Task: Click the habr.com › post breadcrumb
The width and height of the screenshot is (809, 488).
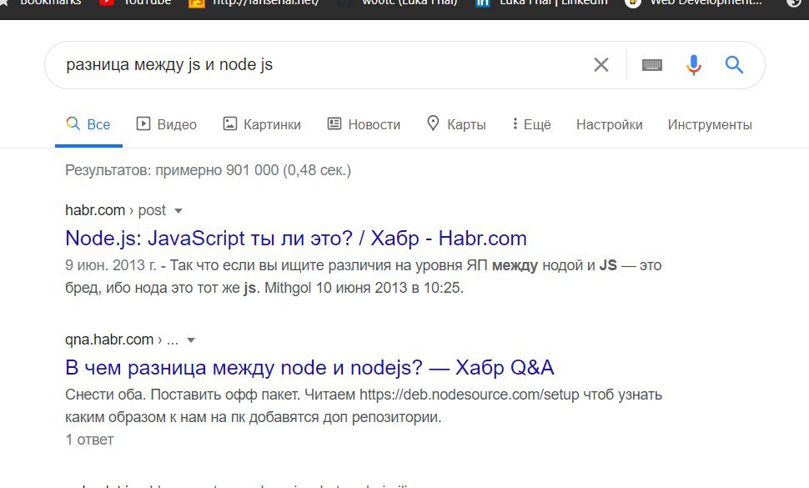Action: [116, 210]
